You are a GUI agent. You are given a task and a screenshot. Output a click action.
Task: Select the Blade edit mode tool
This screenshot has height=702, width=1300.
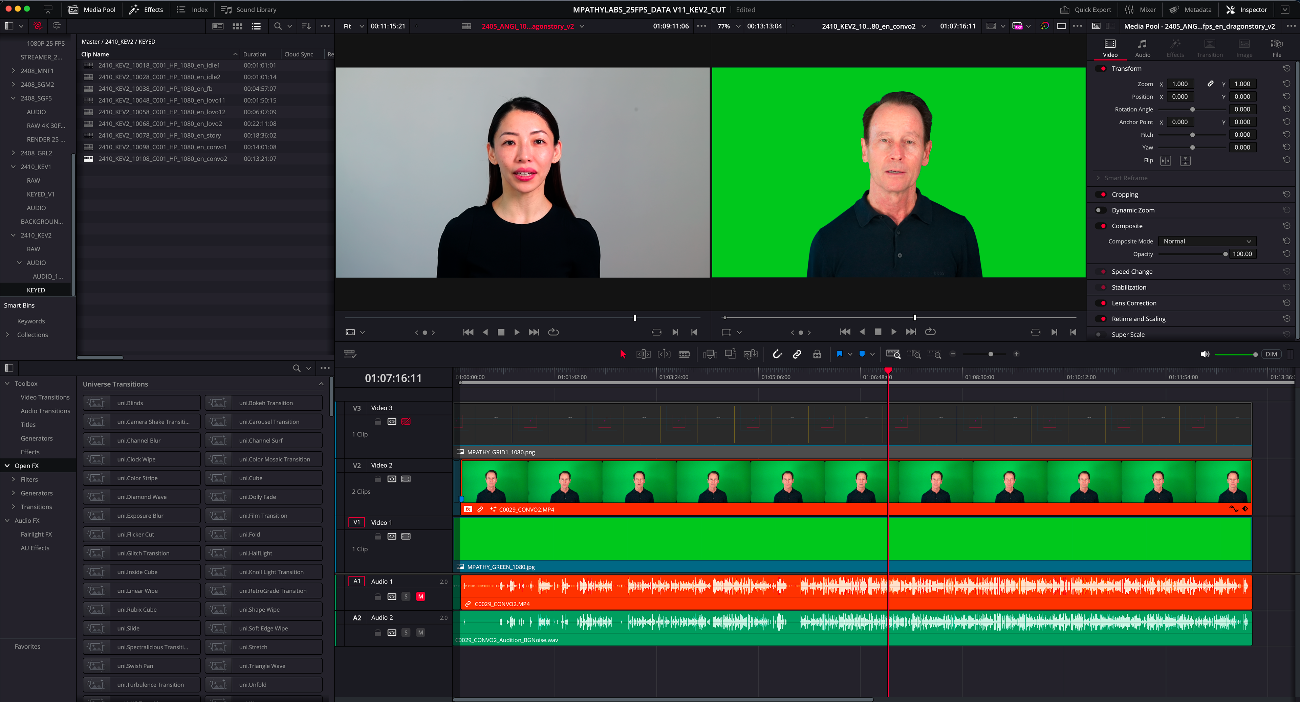[x=684, y=354]
